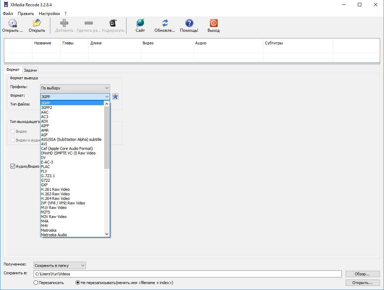The height and width of the screenshot is (290, 384).
Task: Select AIFF in the format list
Action: coord(72,126)
